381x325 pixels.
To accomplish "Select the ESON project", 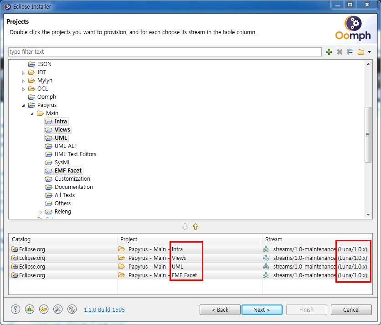I will click(x=44, y=64).
